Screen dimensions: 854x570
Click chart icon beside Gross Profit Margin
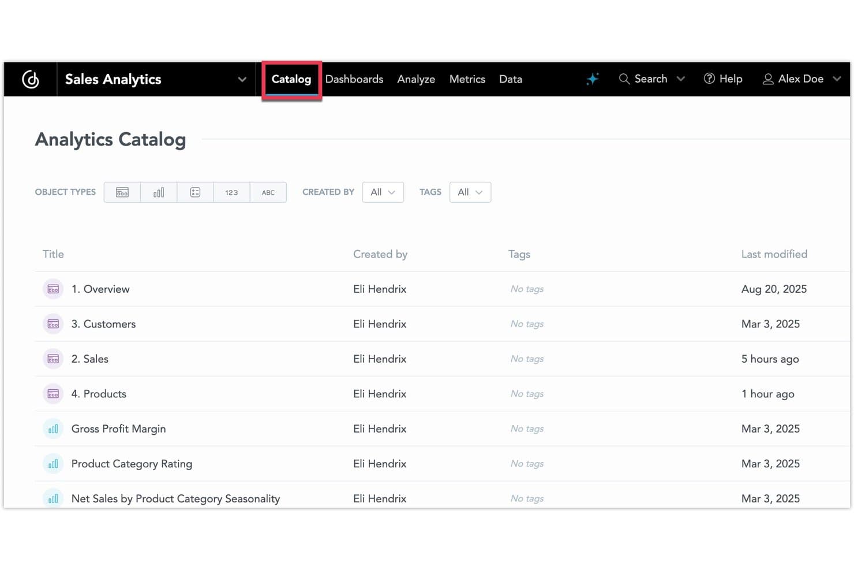53,429
